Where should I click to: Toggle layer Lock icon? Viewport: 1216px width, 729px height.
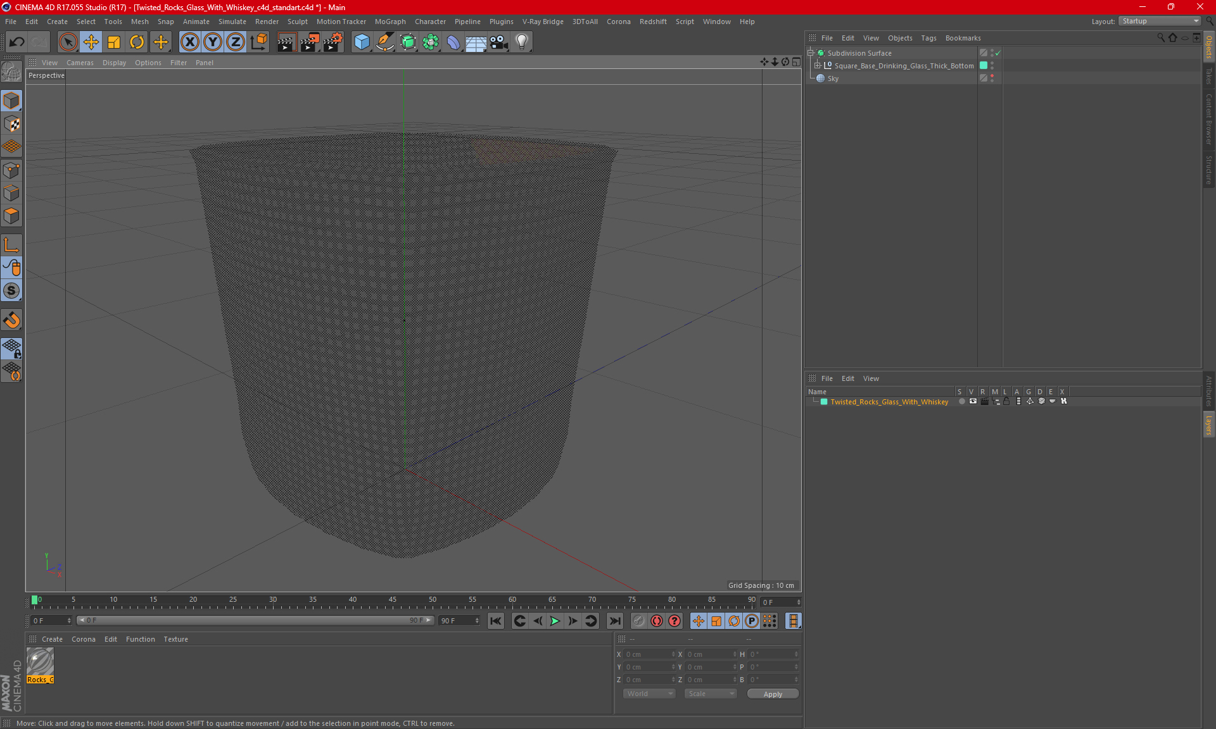click(x=1006, y=401)
